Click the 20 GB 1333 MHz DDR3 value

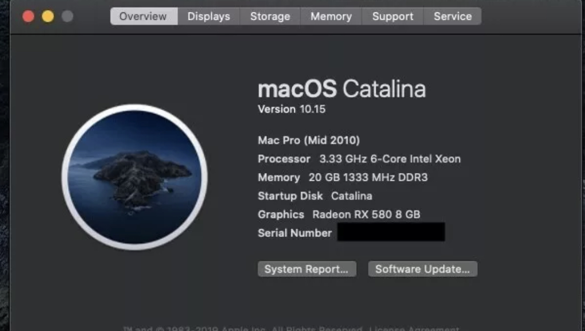(368, 177)
